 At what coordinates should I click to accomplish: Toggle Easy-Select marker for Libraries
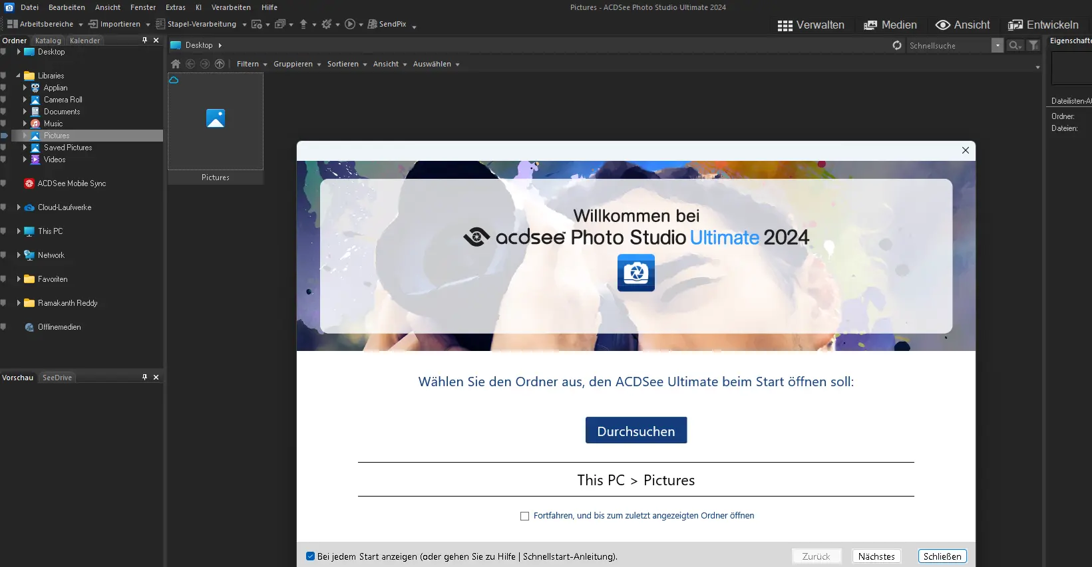point(3,76)
